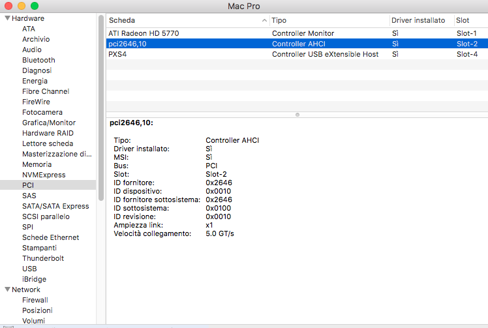The width and height of the screenshot is (488, 328).
Task: Select Posizioni under Network
Action: coord(37,310)
